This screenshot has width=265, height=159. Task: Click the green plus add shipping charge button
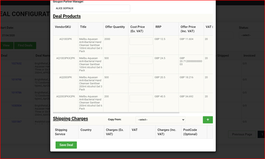click(208, 120)
